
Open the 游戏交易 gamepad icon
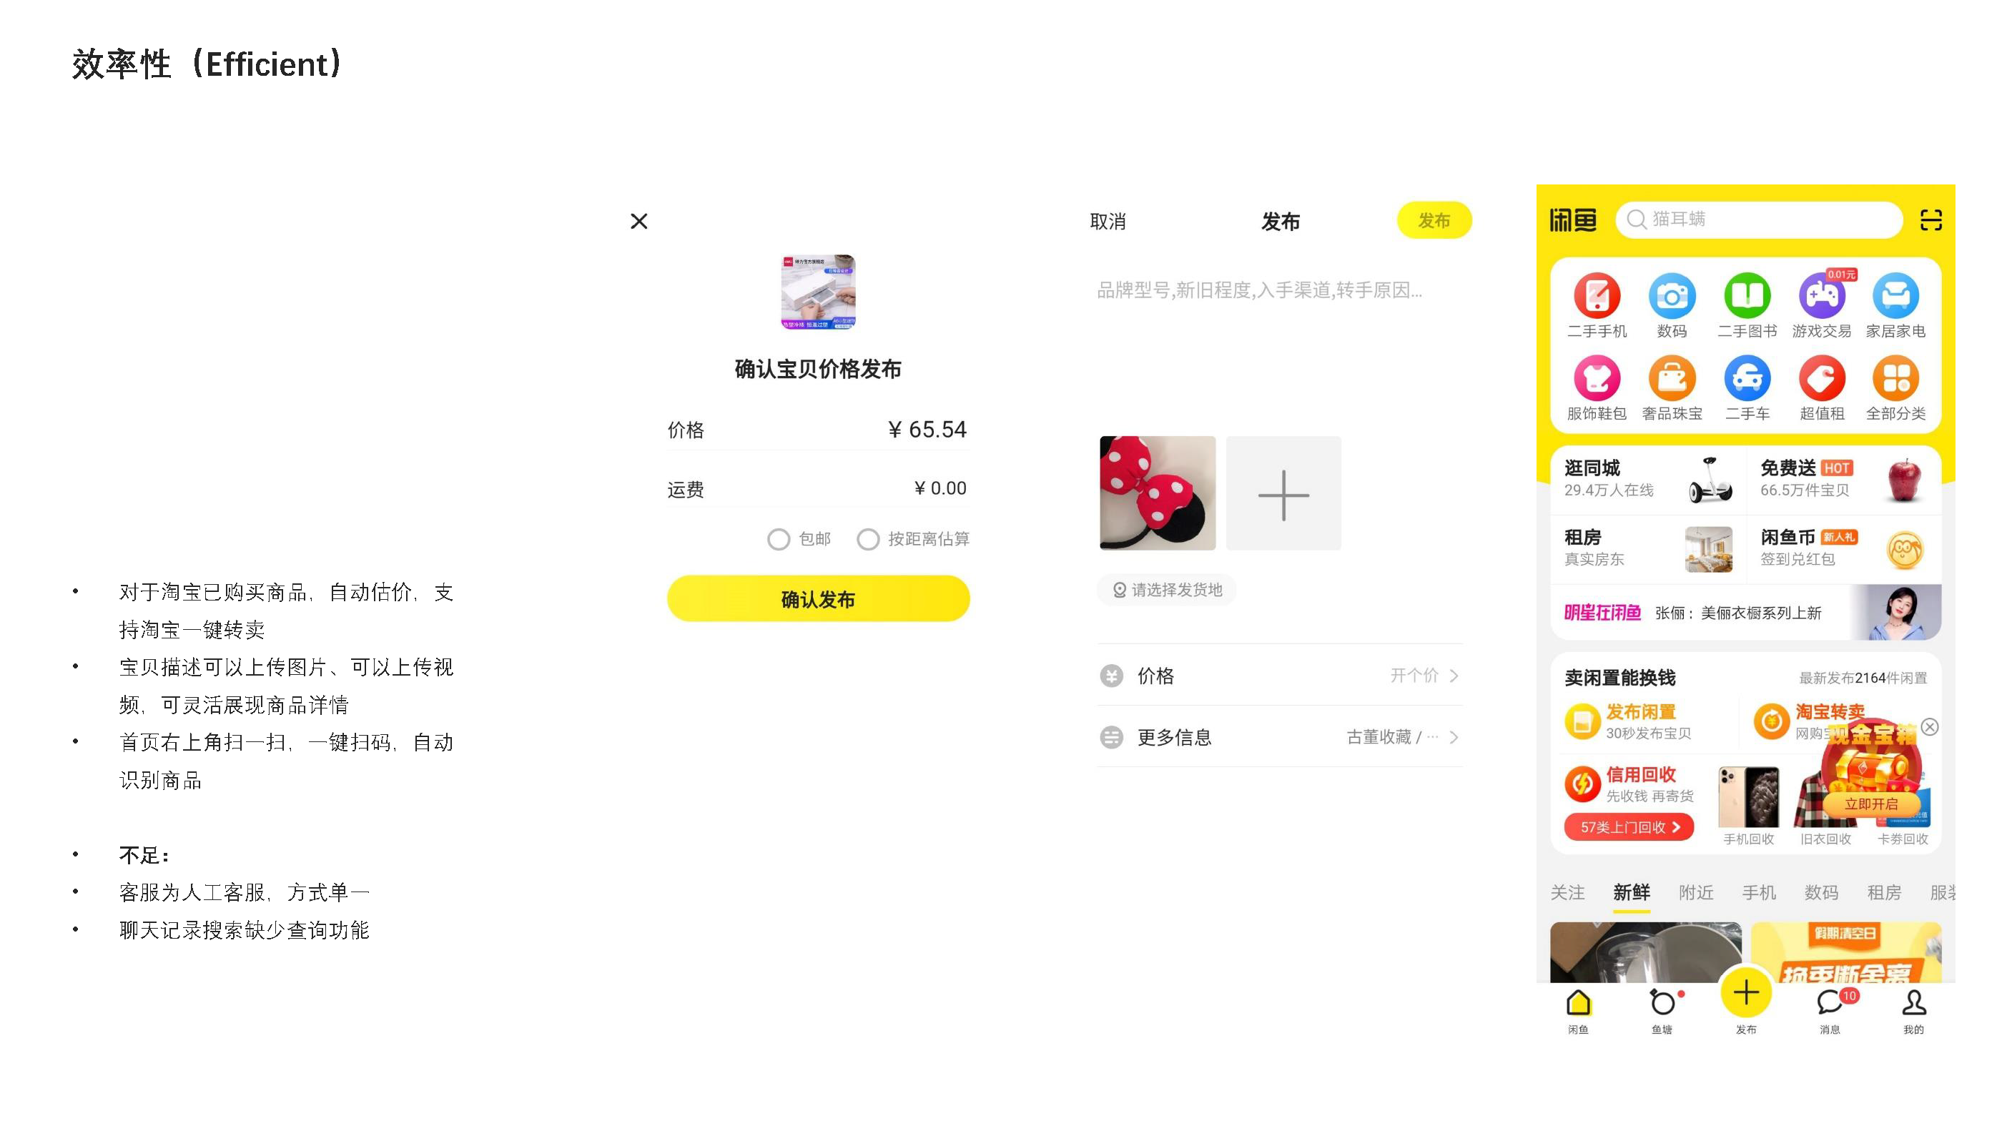point(1821,296)
